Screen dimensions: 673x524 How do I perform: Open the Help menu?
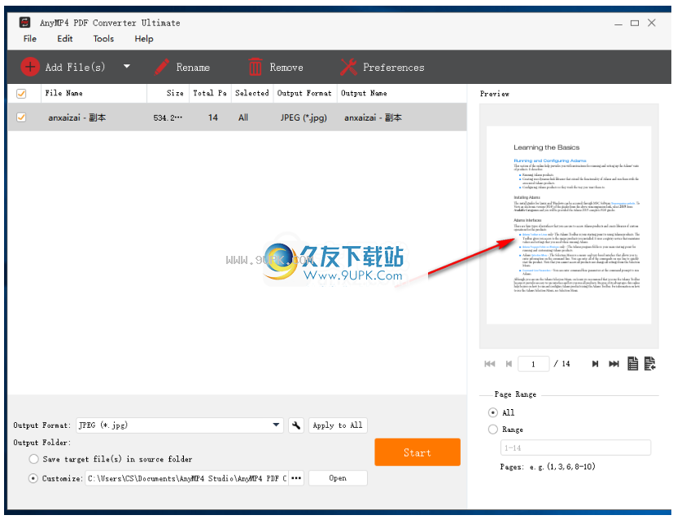[144, 38]
